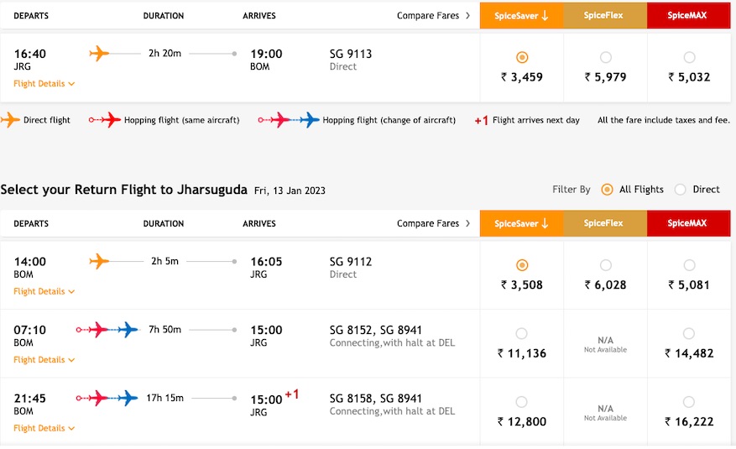Select SpiceFlex fare ₹5,979 for SG 9113
Viewport: 736px width, 449px height.
(x=606, y=58)
